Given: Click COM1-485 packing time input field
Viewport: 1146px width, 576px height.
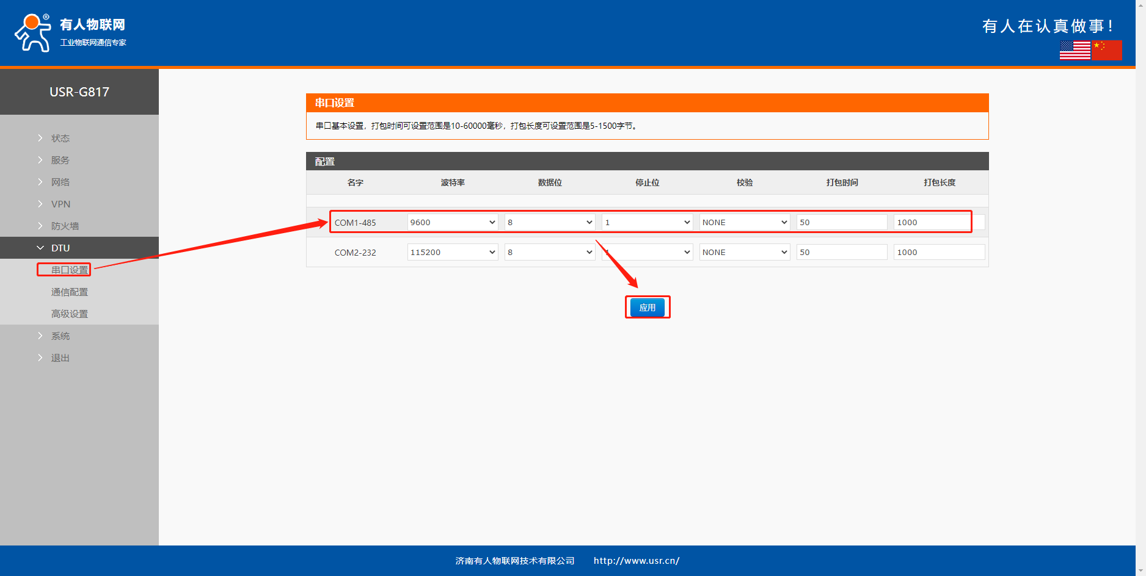Looking at the screenshot, I should (841, 222).
